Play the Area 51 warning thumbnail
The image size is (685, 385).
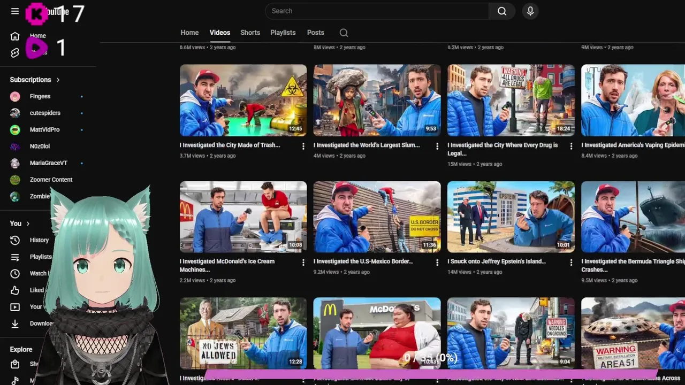tap(633, 333)
